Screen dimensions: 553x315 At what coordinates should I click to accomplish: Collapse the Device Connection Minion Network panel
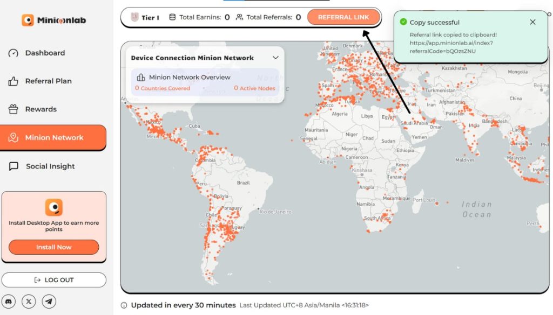click(275, 58)
